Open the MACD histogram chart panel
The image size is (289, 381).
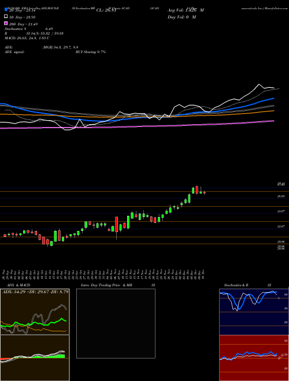click(x=35, y=358)
